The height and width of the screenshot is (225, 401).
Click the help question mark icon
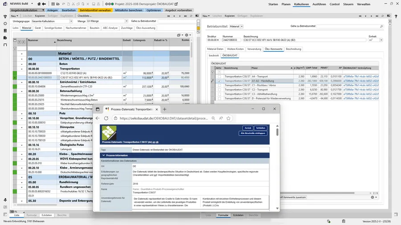tap(396, 16)
